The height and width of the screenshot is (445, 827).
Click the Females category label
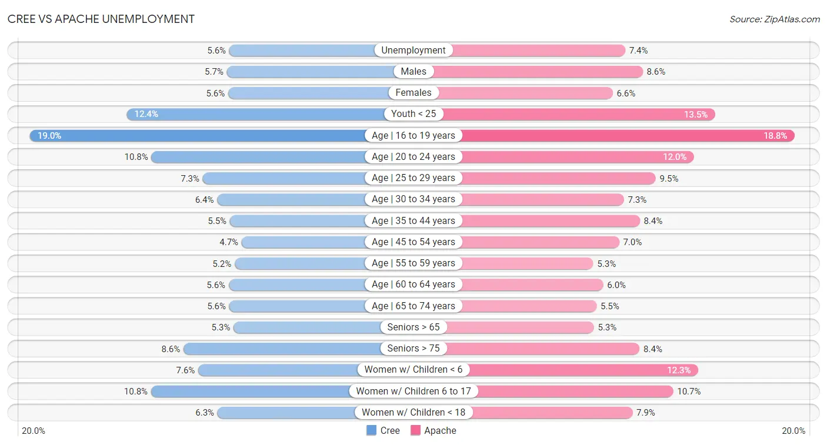pos(413,93)
